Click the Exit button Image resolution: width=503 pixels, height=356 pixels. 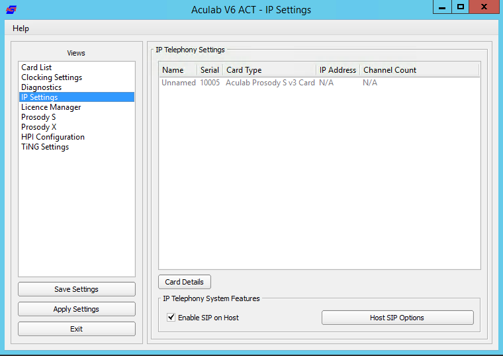coord(77,329)
